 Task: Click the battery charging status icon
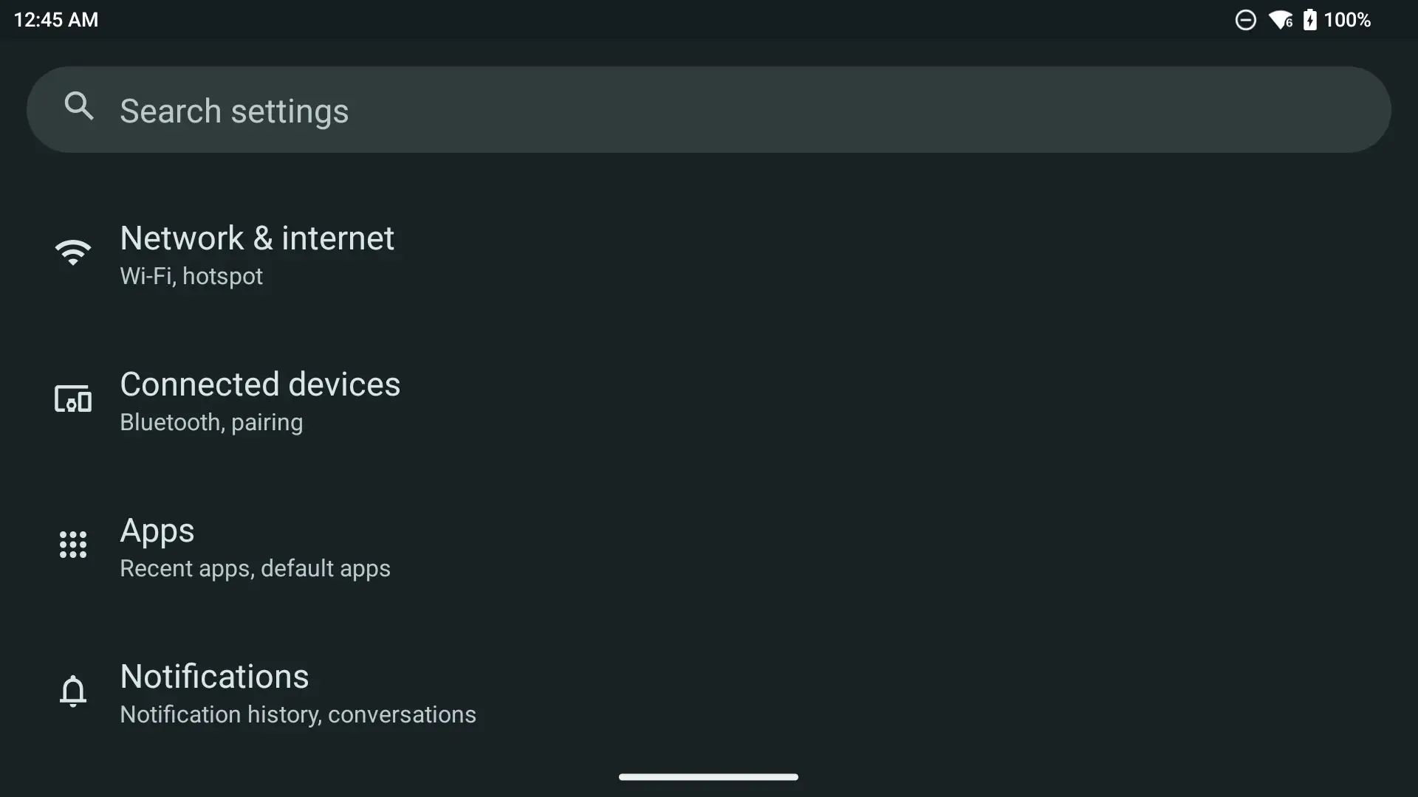1309,20
